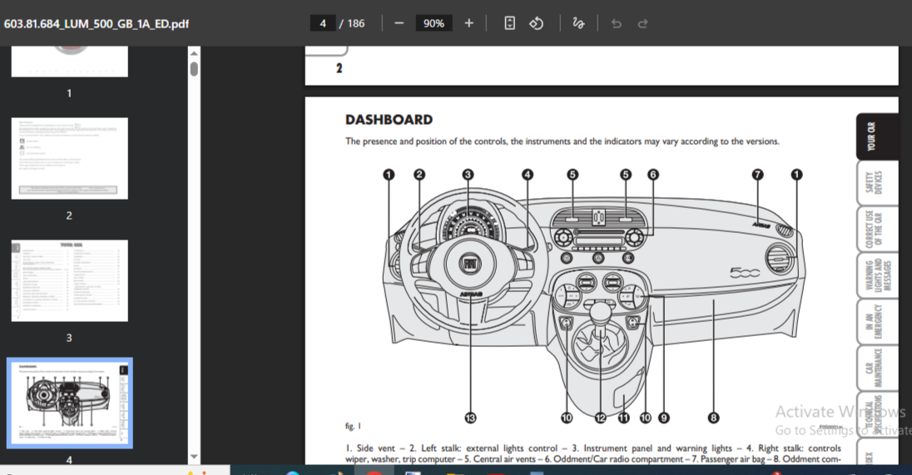Click the DASHBOARD heading on the page
Viewport: 912px width, 475px height.
click(389, 120)
